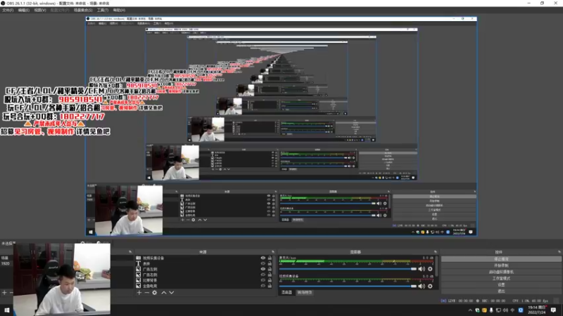Show hidden tray icons chevron
This screenshot has height=316, width=563.
pyautogui.click(x=470, y=310)
